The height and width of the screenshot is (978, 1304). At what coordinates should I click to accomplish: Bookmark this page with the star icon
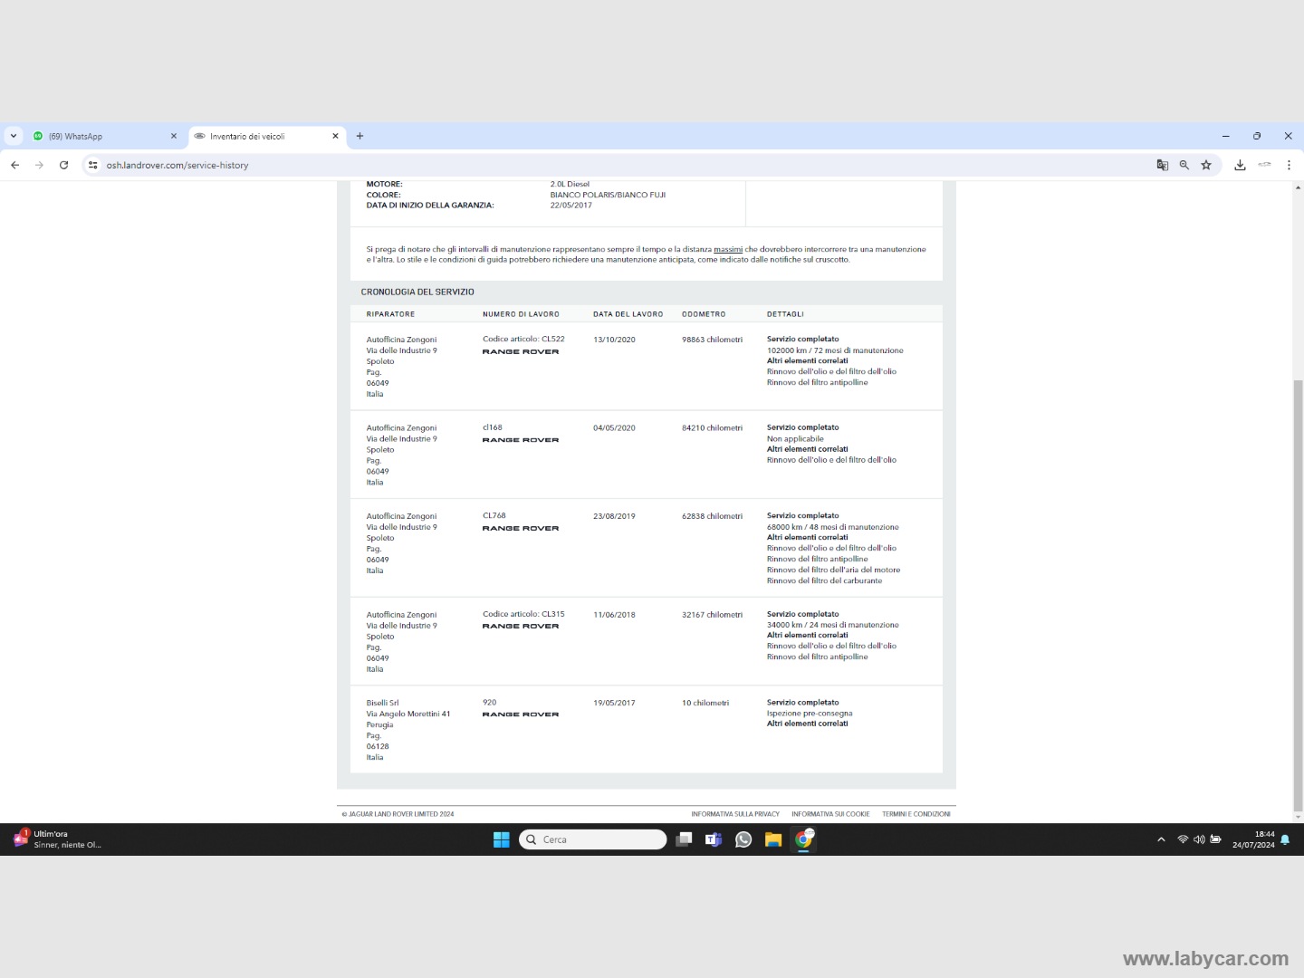[x=1206, y=165]
